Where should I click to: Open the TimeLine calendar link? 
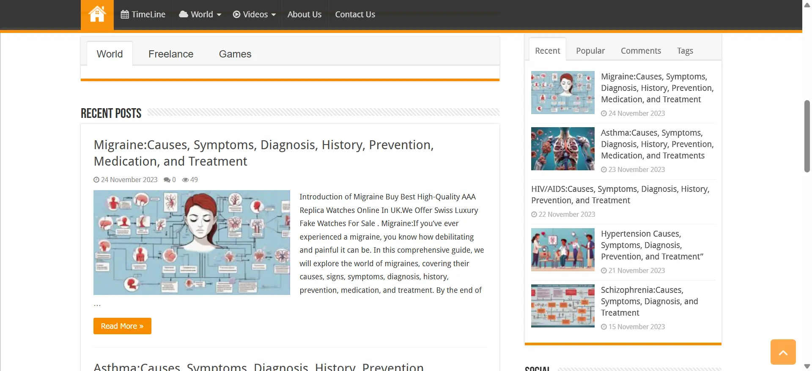(143, 14)
